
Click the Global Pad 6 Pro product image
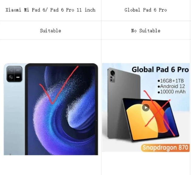(146, 107)
